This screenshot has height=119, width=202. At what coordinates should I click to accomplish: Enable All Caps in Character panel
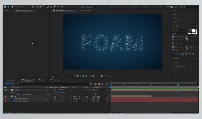tap(183, 54)
